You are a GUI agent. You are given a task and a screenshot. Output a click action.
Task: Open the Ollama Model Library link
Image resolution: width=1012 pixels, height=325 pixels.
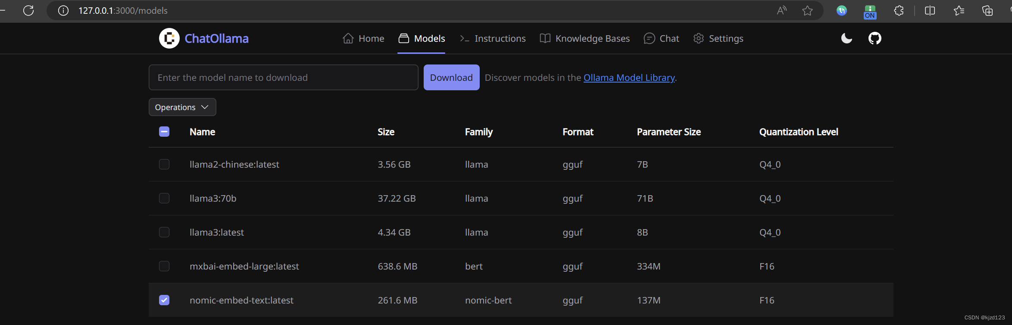coord(629,78)
